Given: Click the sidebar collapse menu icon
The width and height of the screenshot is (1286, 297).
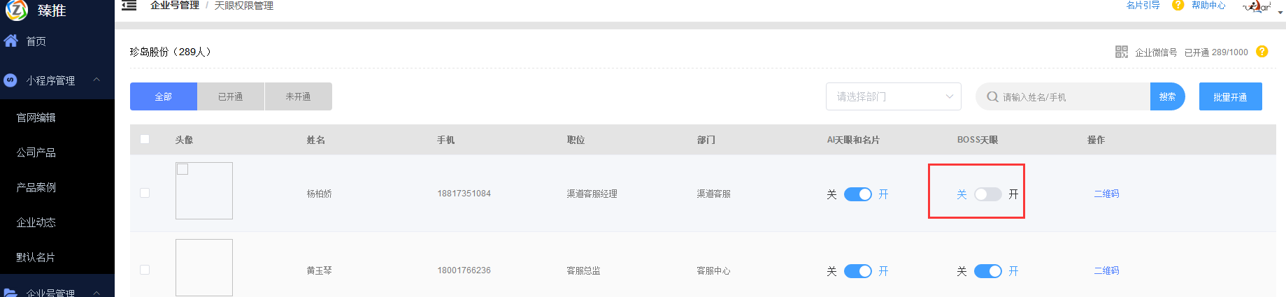Looking at the screenshot, I should (129, 6).
